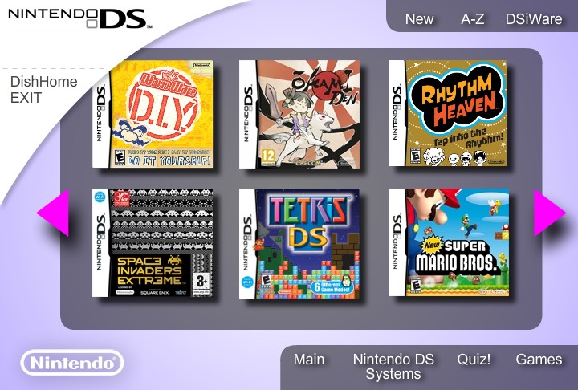Image resolution: width=578 pixels, height=390 pixels.
Task: Open the Rhythm Heaven game cover
Action: point(448,113)
